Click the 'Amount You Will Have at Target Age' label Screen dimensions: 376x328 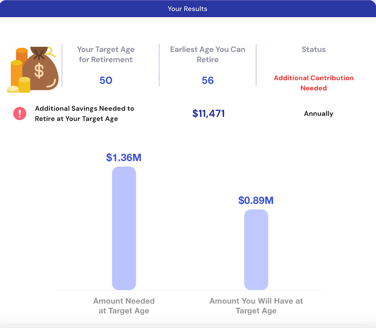coord(256,306)
